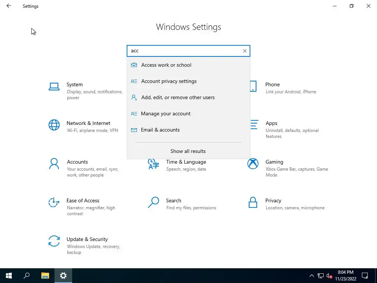Open Ease of Access dashed-clock icon

click(x=54, y=202)
